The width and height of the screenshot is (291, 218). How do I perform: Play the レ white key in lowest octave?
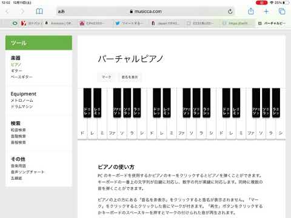pyautogui.click(x=92, y=129)
